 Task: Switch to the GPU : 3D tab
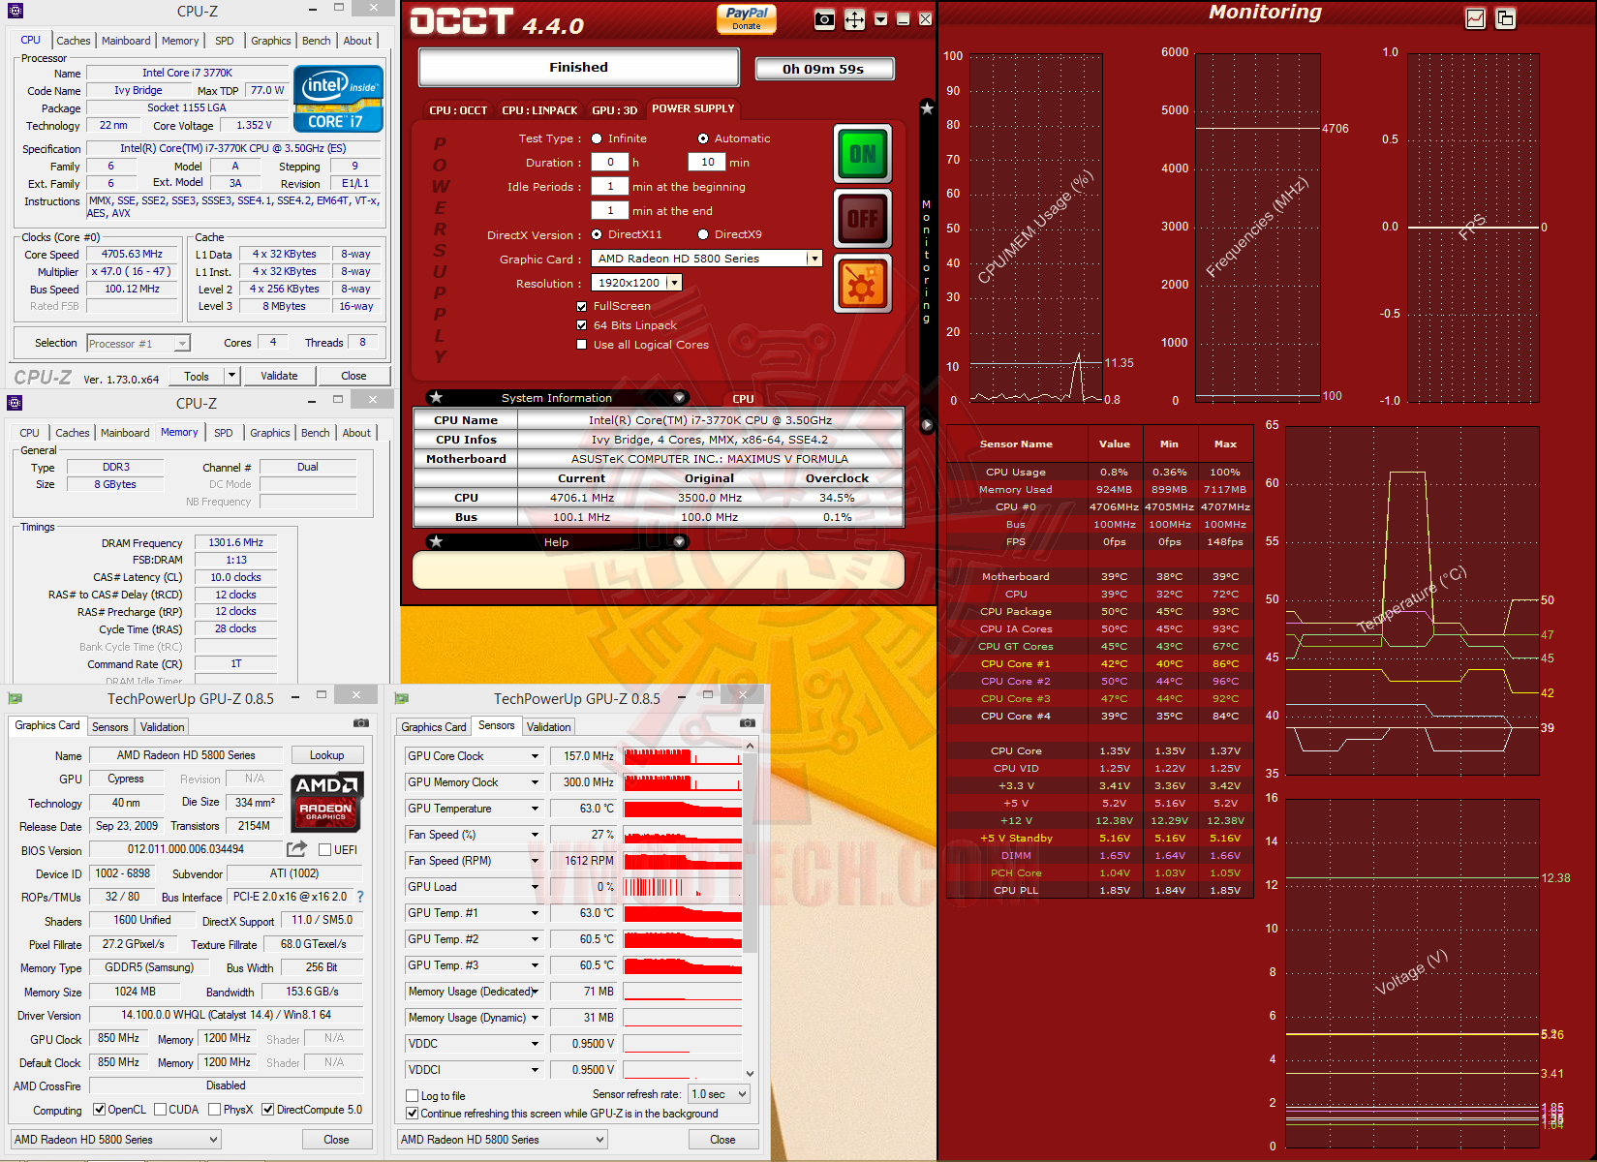(615, 110)
